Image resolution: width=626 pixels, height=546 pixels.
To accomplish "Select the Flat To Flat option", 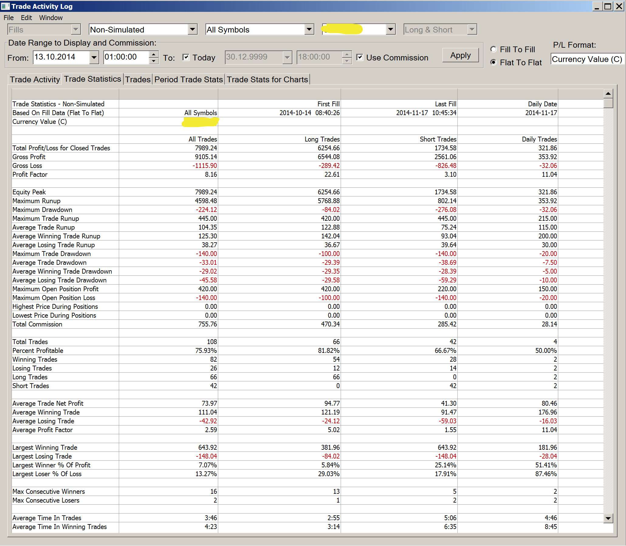I will (x=494, y=63).
